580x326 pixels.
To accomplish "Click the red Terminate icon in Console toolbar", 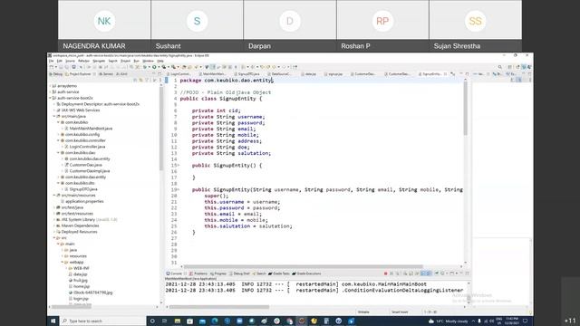I will 385,273.
